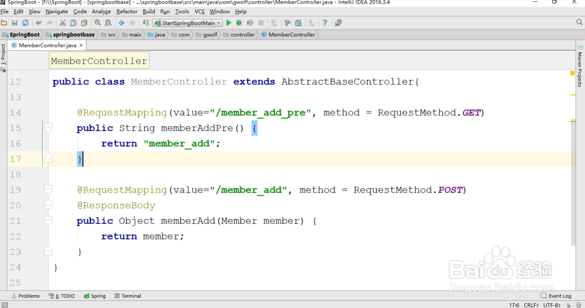Change the CRLF line separator setting
The width and height of the screenshot is (585, 308).
[x=531, y=306]
